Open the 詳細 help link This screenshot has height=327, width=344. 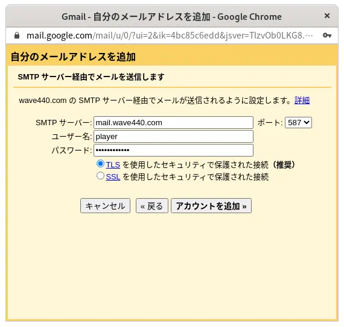coord(302,101)
